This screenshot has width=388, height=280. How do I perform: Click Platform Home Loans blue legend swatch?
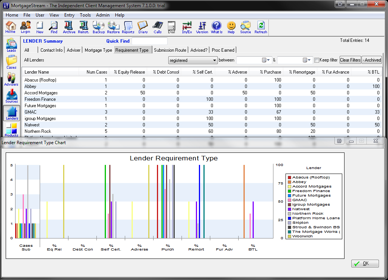click(289, 218)
